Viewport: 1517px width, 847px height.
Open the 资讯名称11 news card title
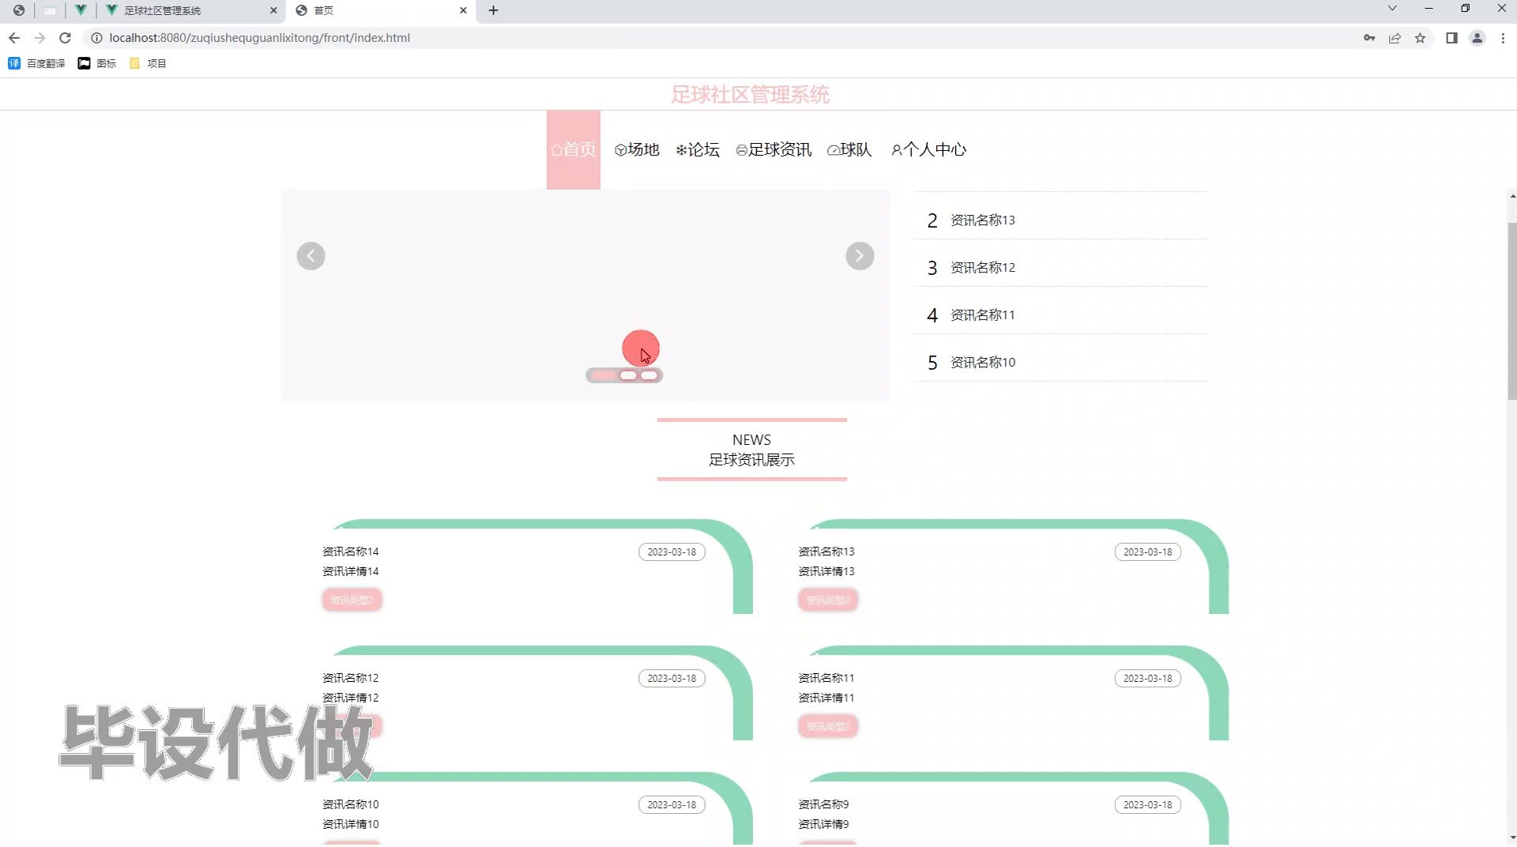[x=826, y=678]
